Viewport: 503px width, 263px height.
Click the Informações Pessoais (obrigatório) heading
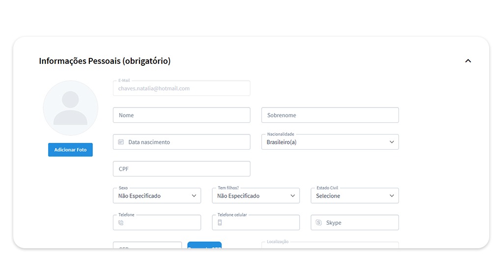click(105, 61)
